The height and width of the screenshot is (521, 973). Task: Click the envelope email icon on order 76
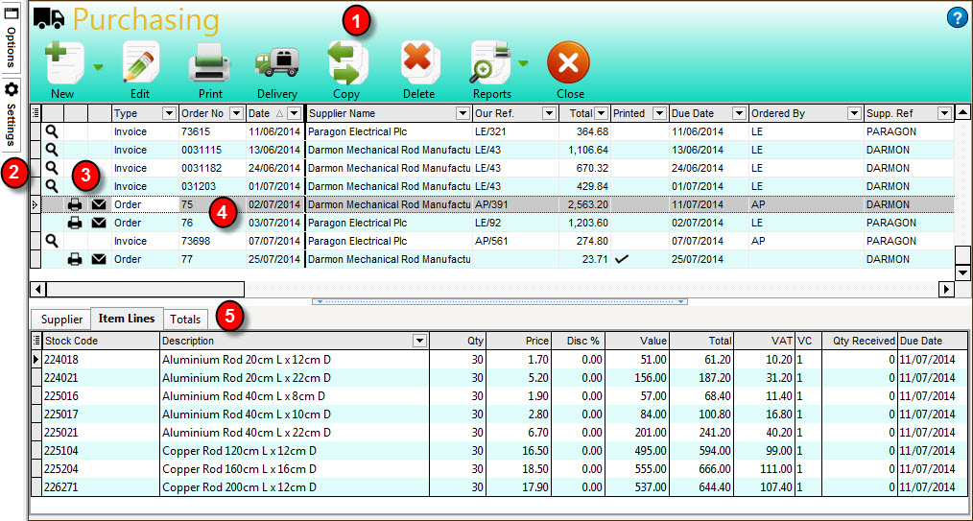[99, 223]
